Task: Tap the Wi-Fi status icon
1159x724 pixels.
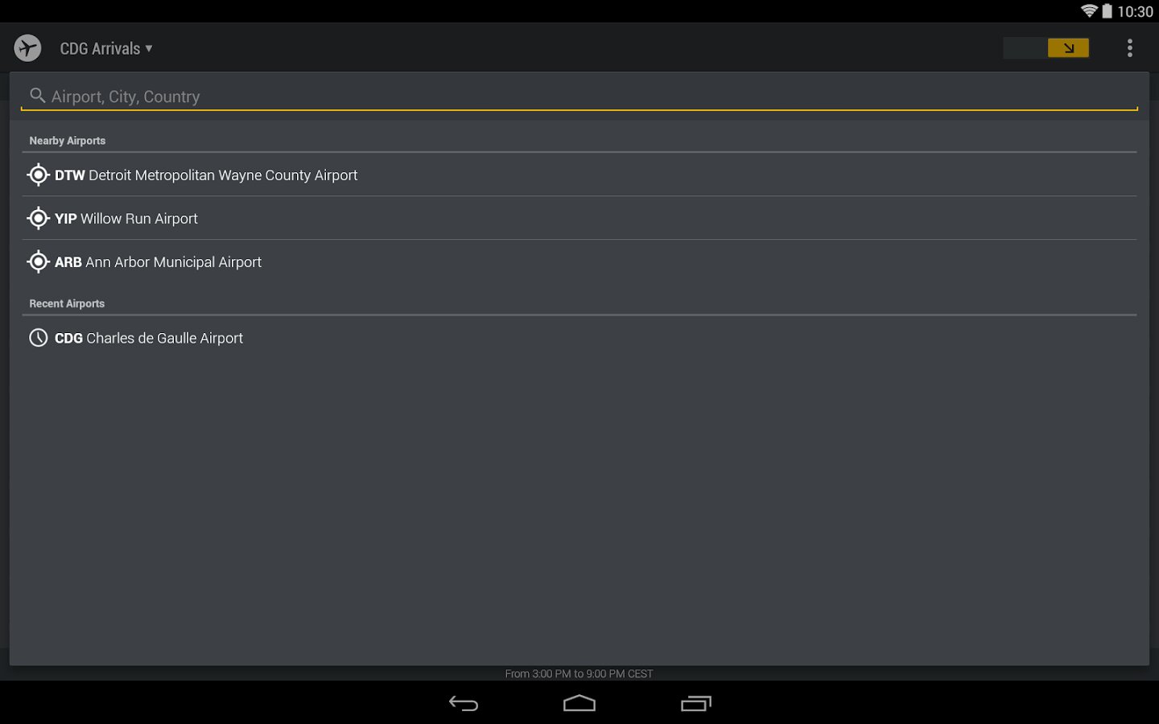Action: [x=1089, y=10]
